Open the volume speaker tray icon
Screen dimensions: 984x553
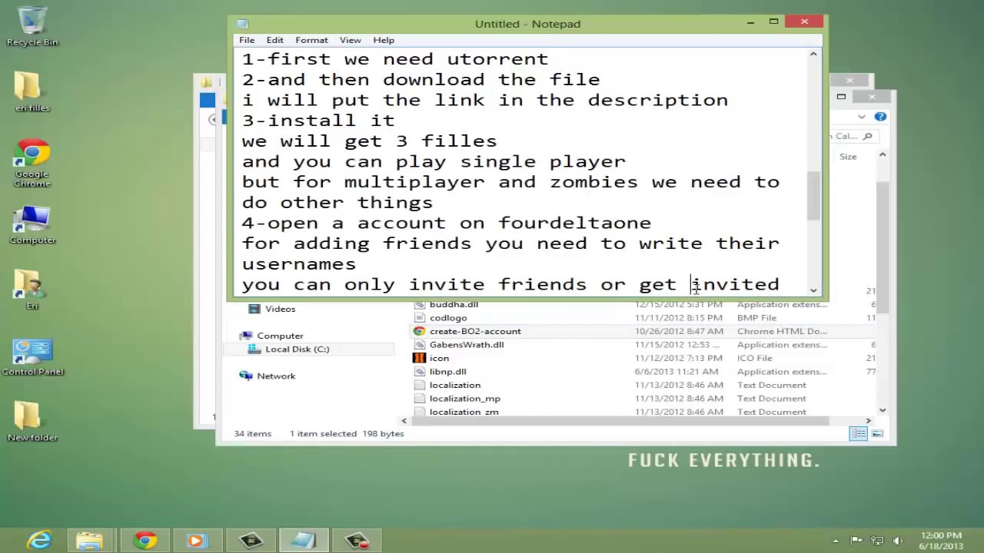[x=896, y=541]
